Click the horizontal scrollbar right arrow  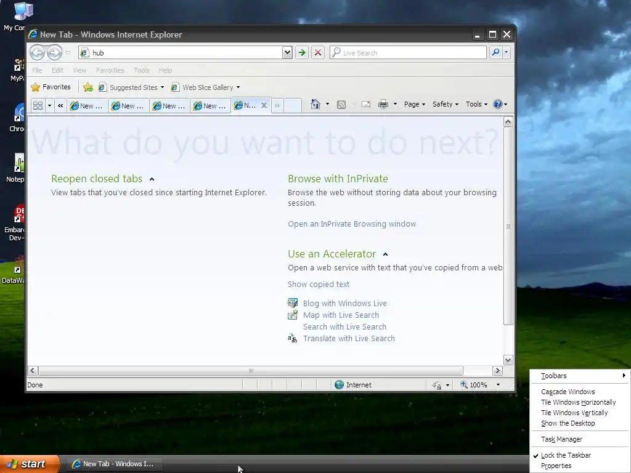pyautogui.click(x=497, y=370)
